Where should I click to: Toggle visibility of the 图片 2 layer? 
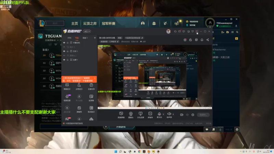click(x=64, y=47)
